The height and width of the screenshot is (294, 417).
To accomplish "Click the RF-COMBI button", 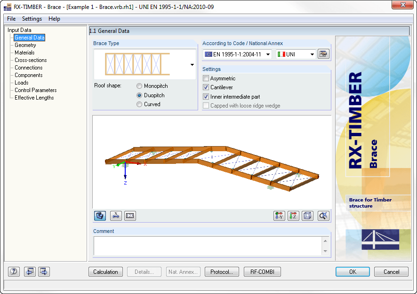I will 262,271.
